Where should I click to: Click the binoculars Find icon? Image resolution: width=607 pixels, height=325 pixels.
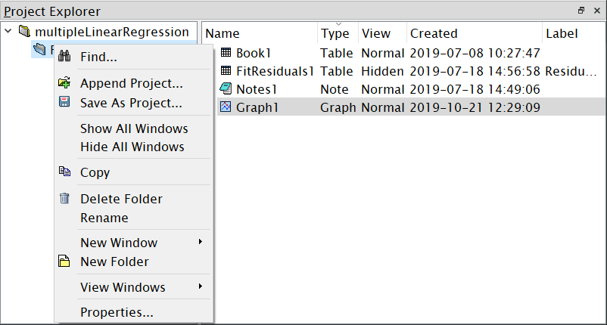[x=65, y=57]
